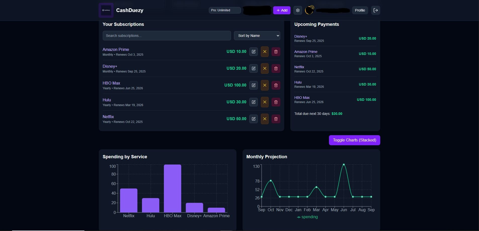Click the October point on Monthly Projection
The width and height of the screenshot is (479, 231).
[271, 181]
